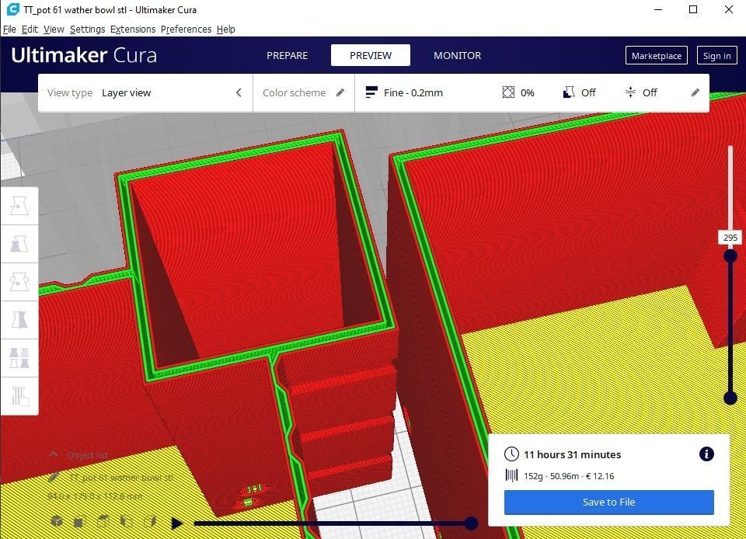Switch camera to left side view
Image resolution: width=746 pixels, height=539 pixels.
126,521
